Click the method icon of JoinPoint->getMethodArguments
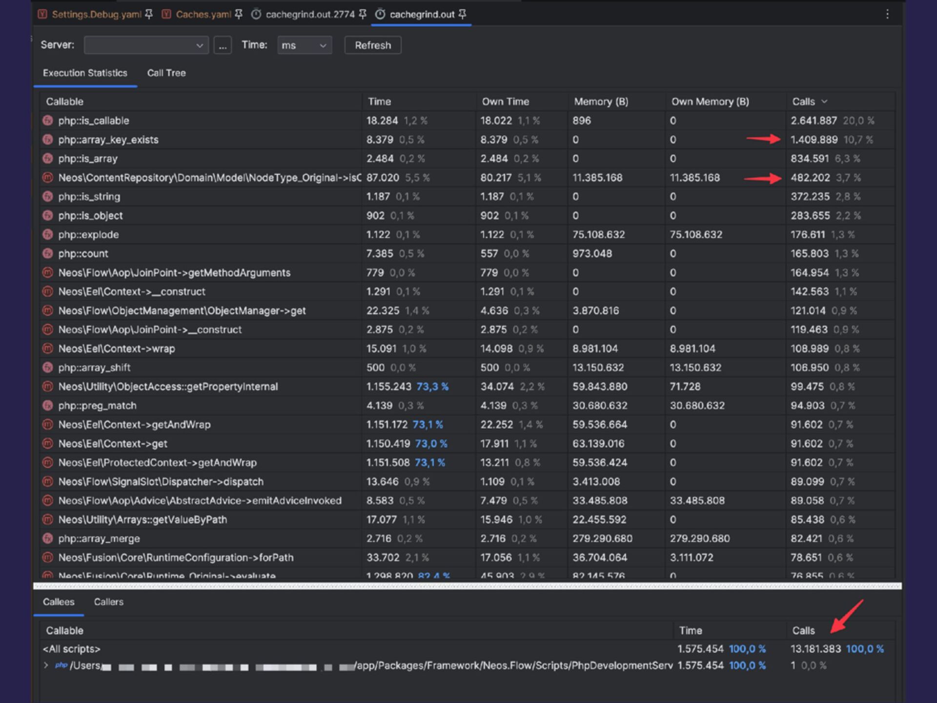The image size is (937, 703). (47, 272)
